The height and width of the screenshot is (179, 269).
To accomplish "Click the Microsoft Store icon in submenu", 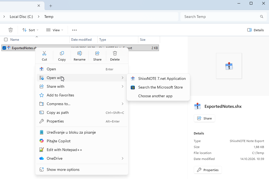I will pos(133,87).
